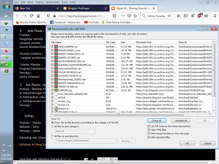Select THESIS TQ OKE.rar row
This screenshot has height=164, width=219.
pos(131,87)
